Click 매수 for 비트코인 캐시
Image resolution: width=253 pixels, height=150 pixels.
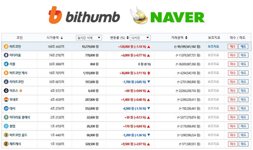(x=233, y=73)
